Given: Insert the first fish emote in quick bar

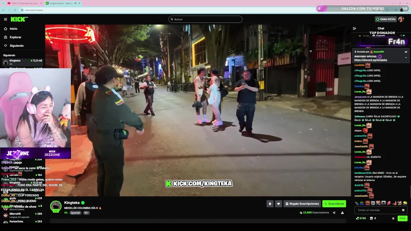Looking at the screenshot, I should pyautogui.click(x=357, y=203).
